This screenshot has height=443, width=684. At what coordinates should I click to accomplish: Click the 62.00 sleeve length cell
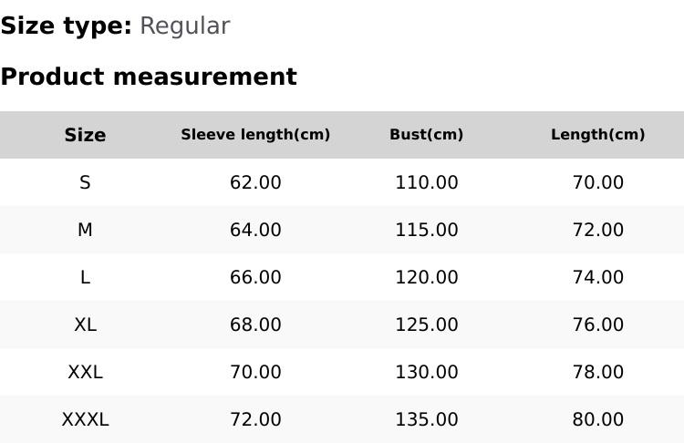point(255,182)
